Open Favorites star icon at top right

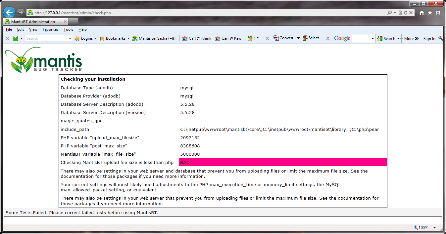pyautogui.click(x=430, y=13)
